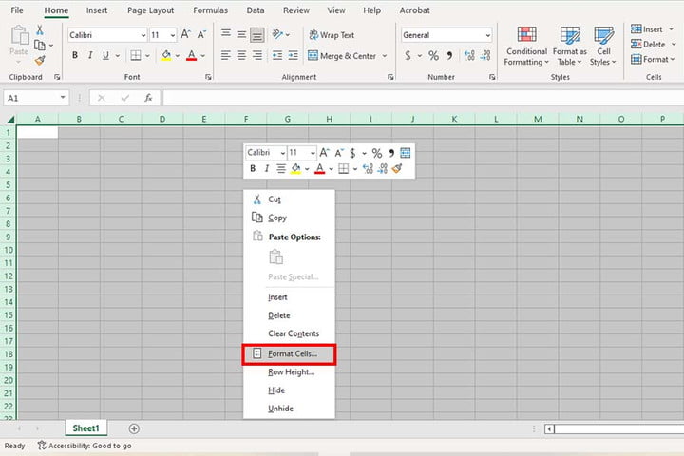
Task: Click the horizontal scrollbar left arrow
Action: pyautogui.click(x=549, y=429)
